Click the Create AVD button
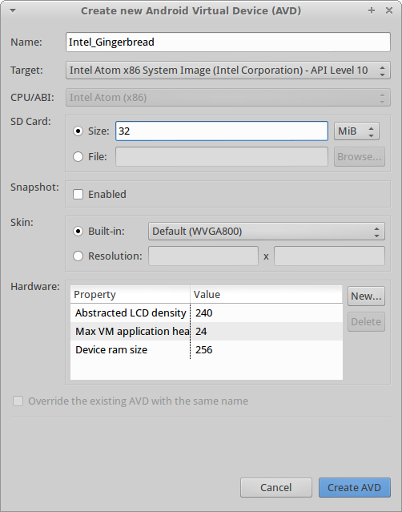Viewport: 402px width, 512px height. point(355,487)
